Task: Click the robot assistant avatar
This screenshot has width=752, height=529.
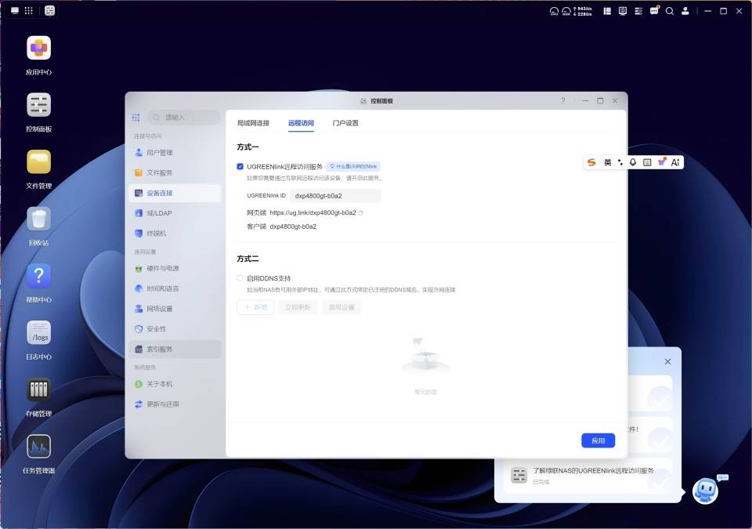Action: 706,491
